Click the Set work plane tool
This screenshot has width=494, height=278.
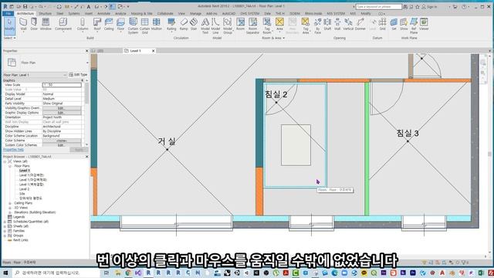[x=394, y=25]
